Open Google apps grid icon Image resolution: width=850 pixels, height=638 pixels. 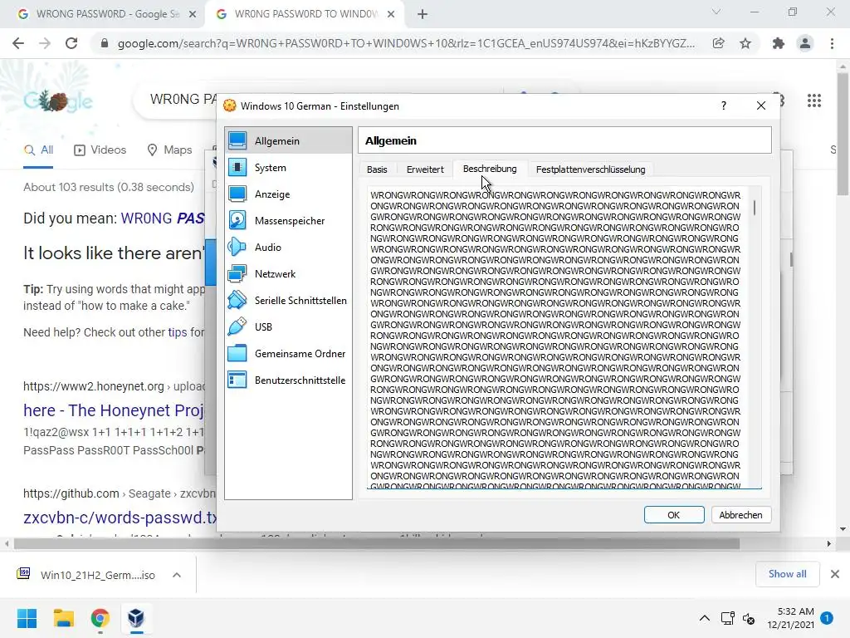(814, 101)
